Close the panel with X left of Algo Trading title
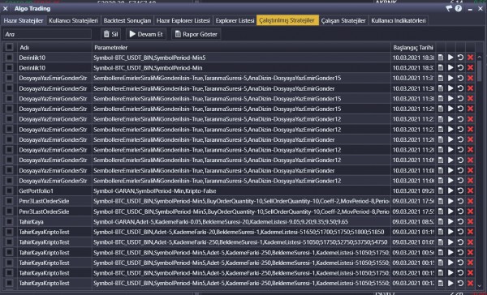 (x=6, y=9)
